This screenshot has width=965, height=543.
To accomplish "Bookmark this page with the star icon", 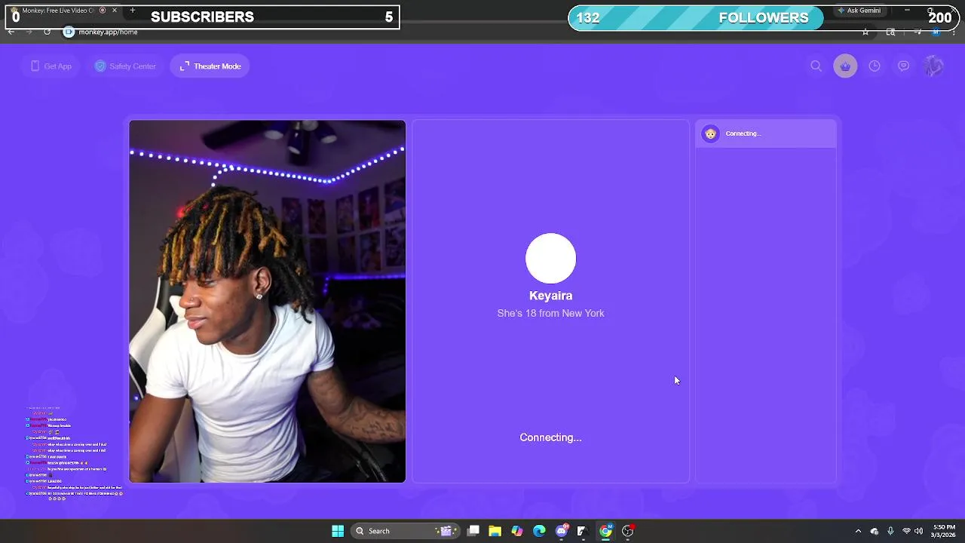I will pyautogui.click(x=865, y=32).
